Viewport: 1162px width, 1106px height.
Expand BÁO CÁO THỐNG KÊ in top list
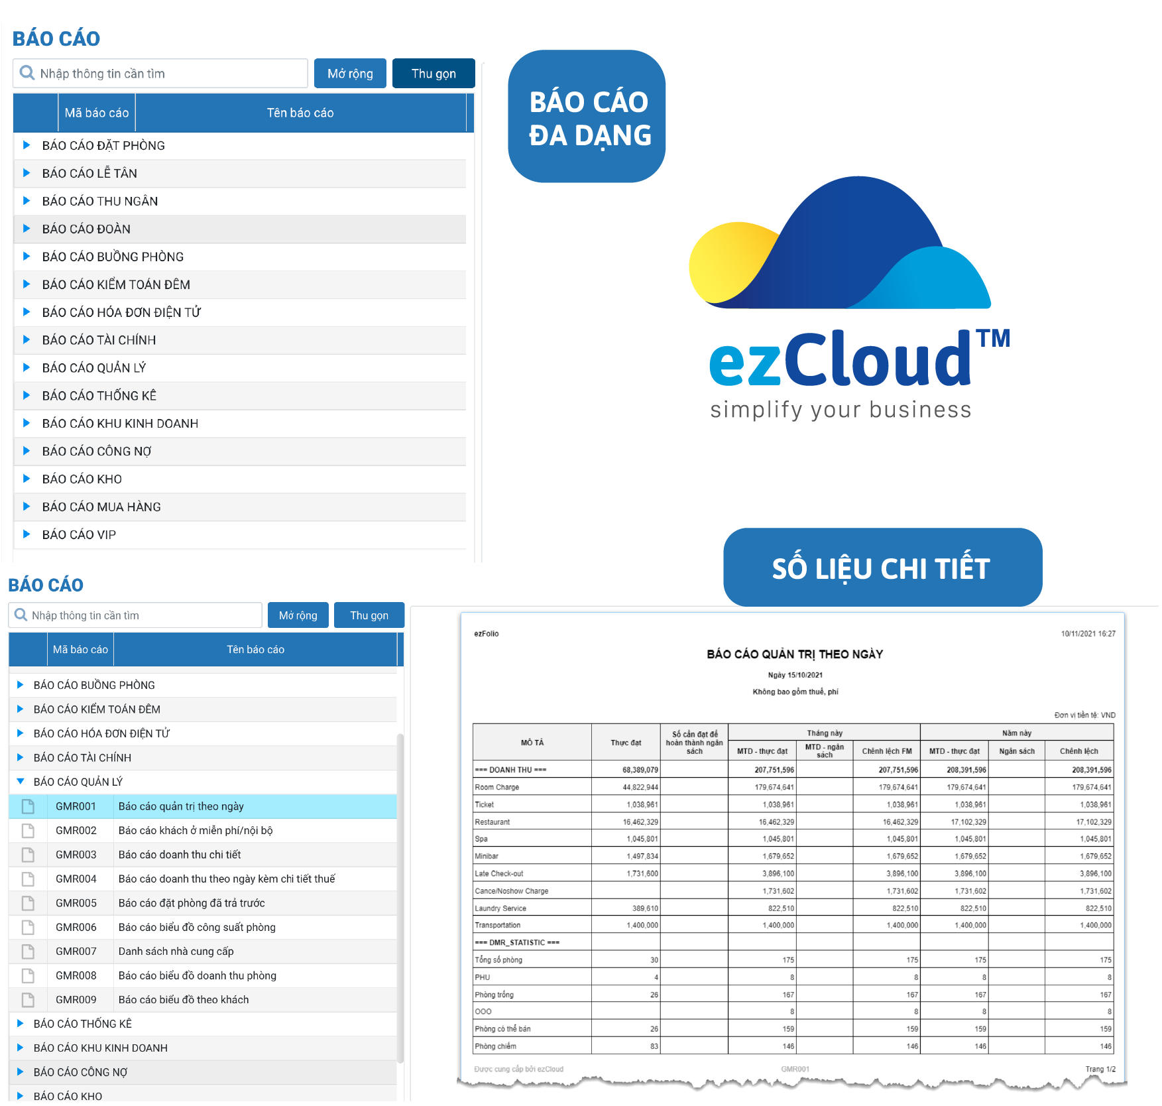27,395
